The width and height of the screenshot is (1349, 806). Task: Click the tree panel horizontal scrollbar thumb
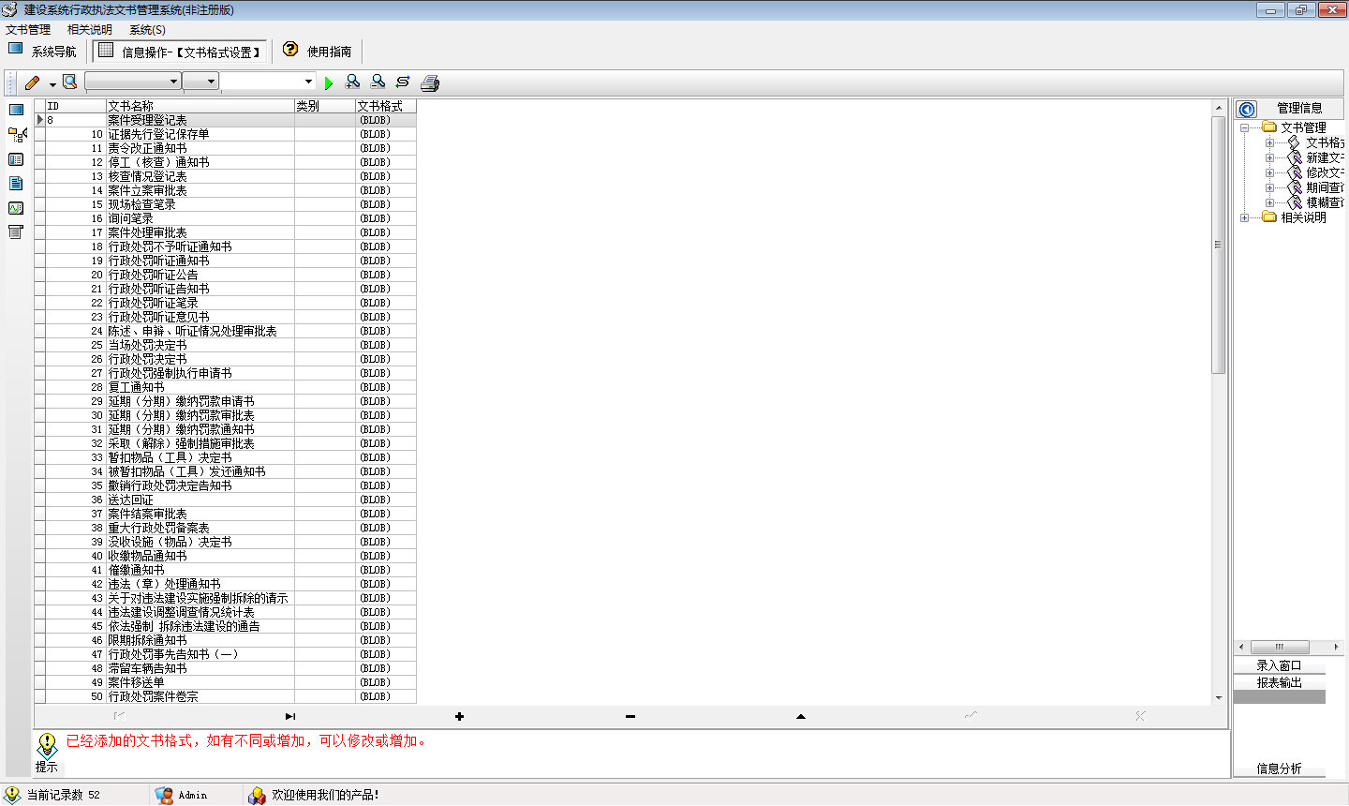tap(1279, 647)
